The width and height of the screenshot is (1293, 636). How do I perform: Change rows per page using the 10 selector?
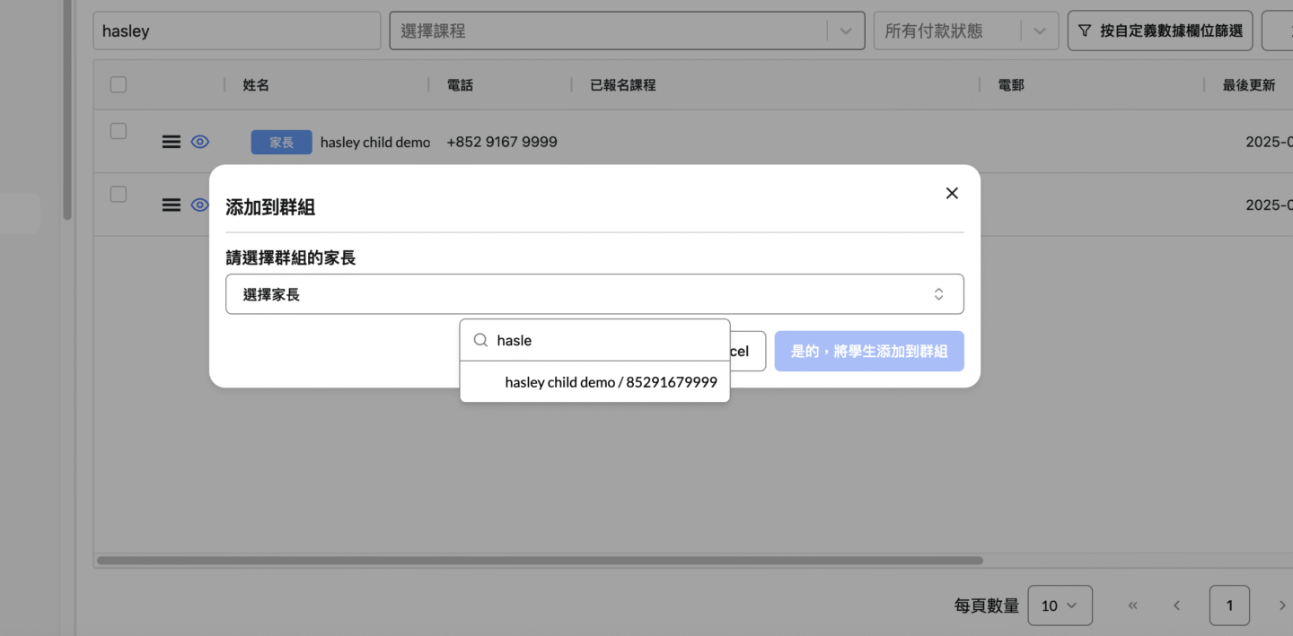coord(1060,606)
